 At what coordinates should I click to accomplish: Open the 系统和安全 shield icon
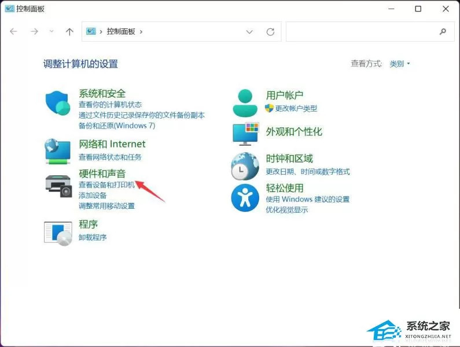click(58, 103)
